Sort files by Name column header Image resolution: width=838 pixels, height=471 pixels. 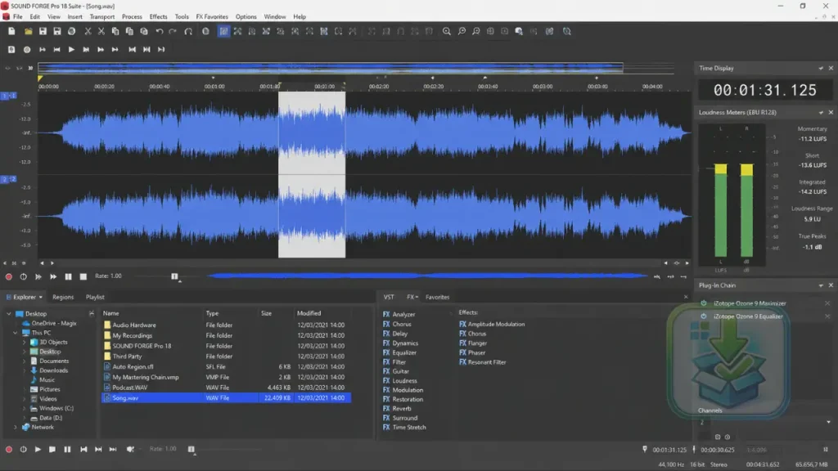111,313
